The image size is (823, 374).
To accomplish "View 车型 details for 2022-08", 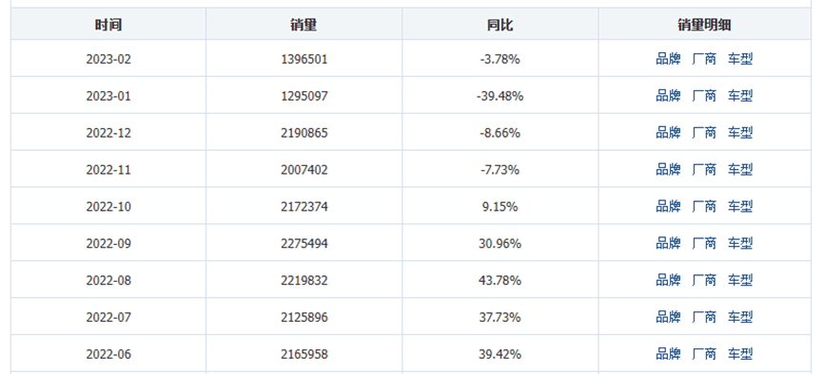I will 740,281.
